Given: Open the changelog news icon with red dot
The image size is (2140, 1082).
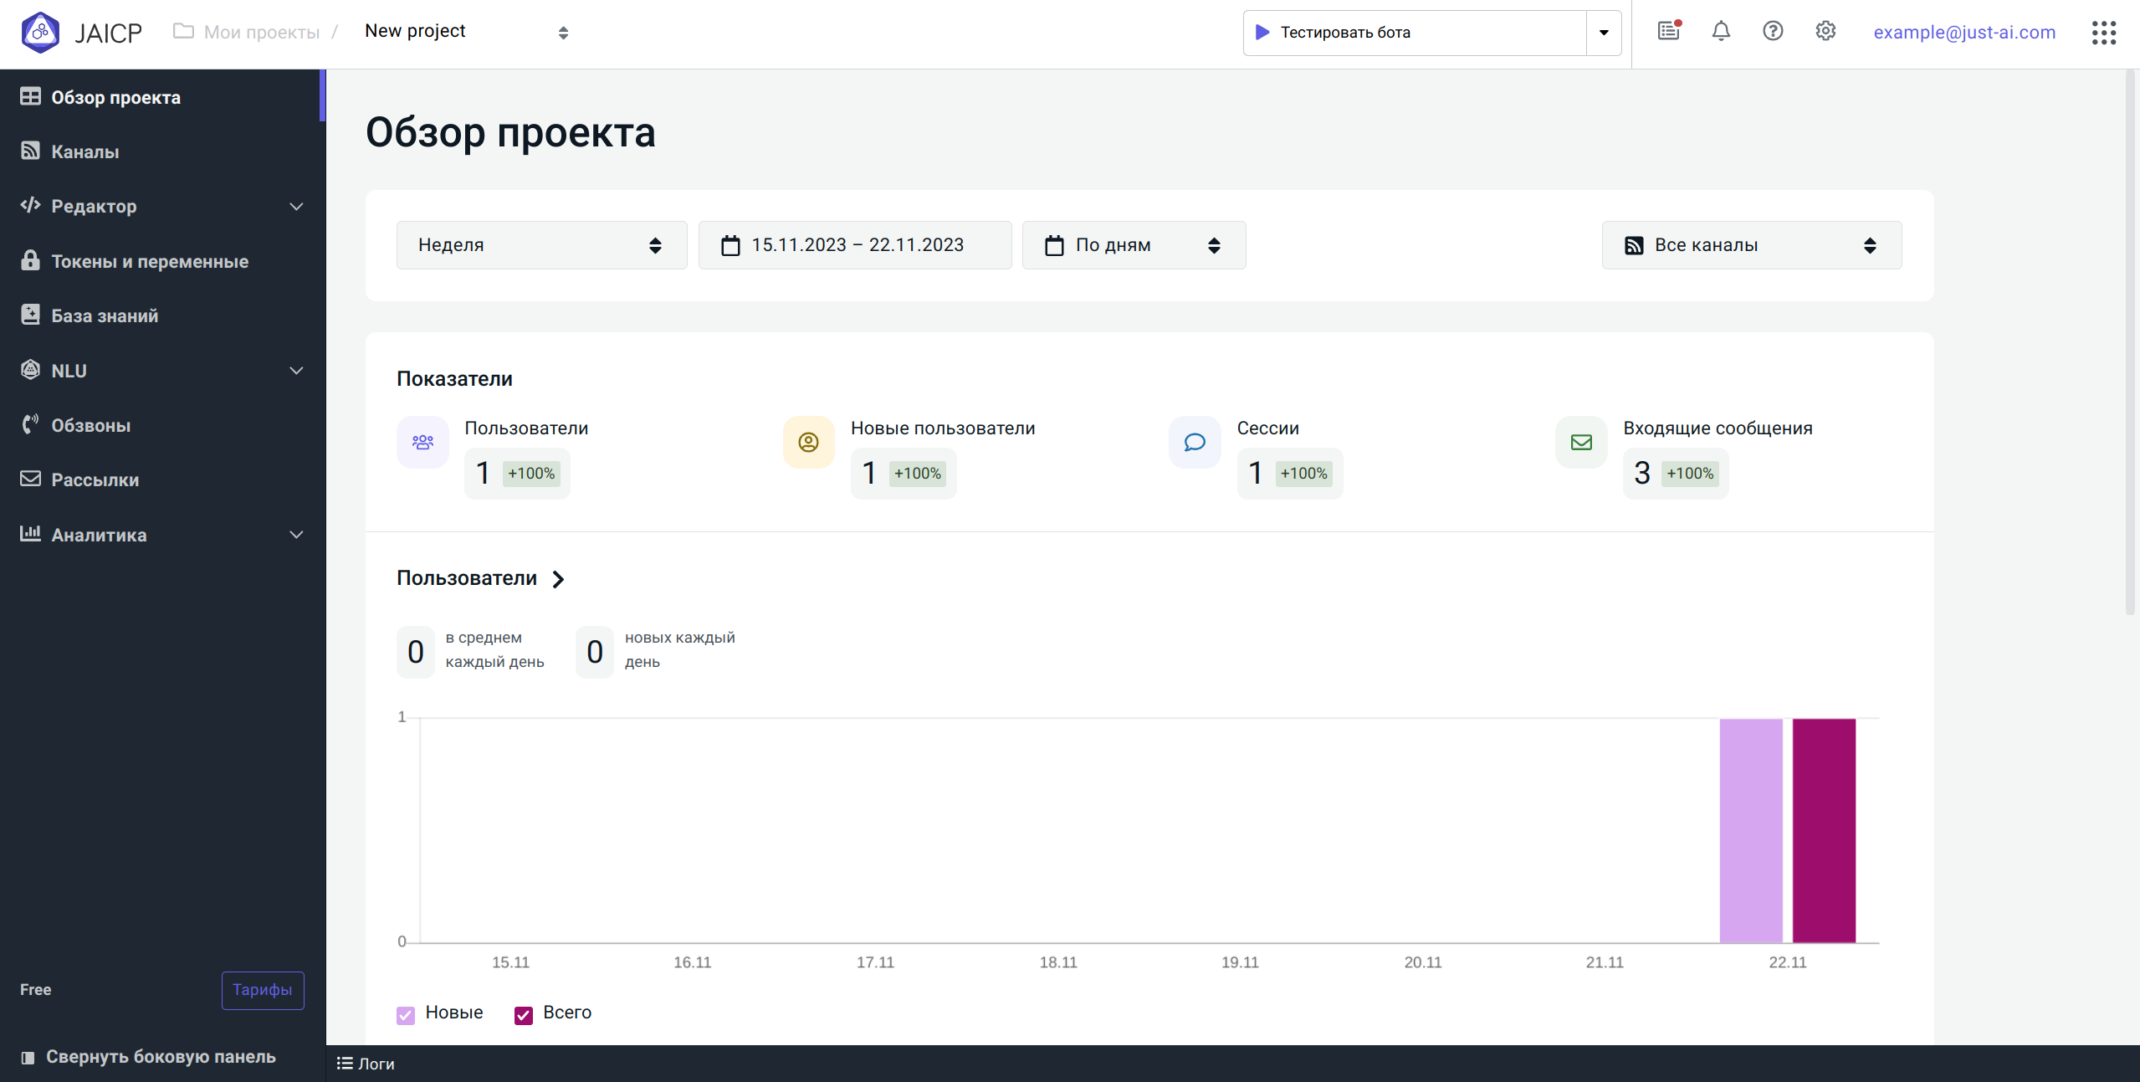Looking at the screenshot, I should 1668,31.
